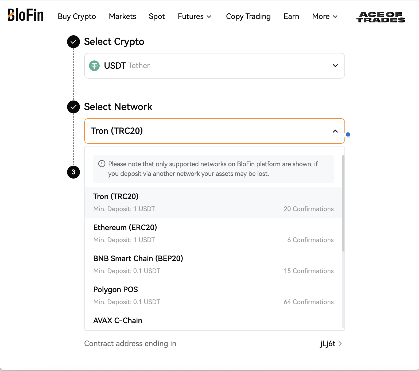This screenshot has height=371, width=419.
Task: Click '20 Confirmations' text
Action: [309, 209]
